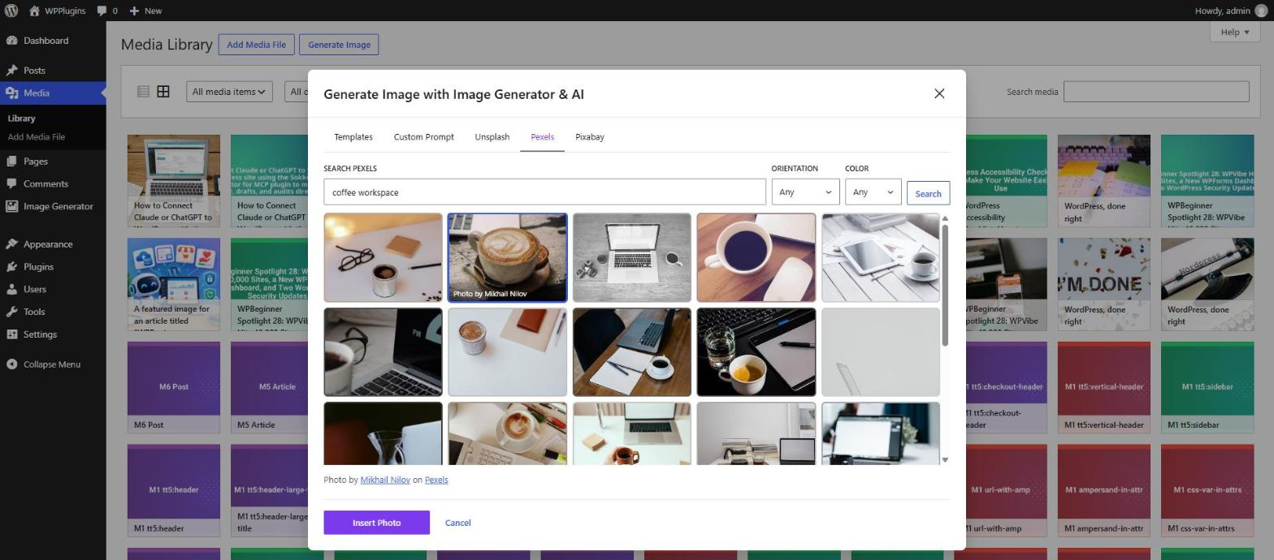Open the Orientation dropdown

[x=805, y=192]
